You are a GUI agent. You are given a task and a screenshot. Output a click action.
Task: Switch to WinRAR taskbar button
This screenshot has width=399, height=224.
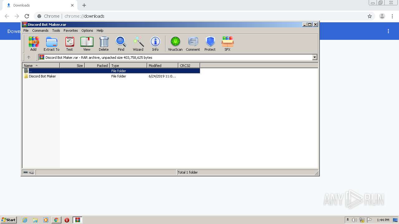point(78,220)
